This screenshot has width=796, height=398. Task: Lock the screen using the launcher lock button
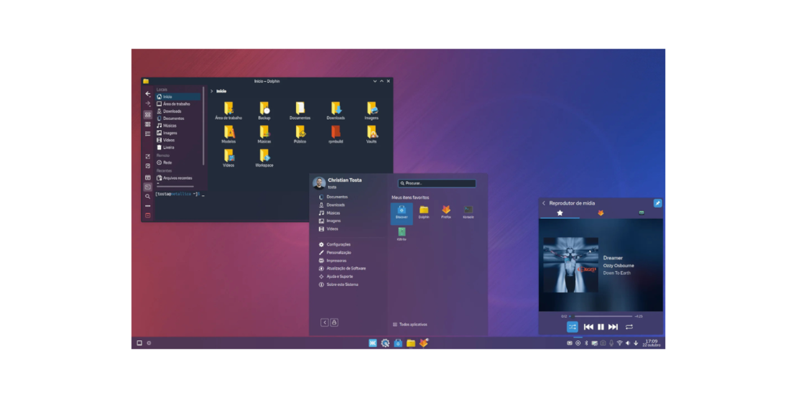(334, 323)
